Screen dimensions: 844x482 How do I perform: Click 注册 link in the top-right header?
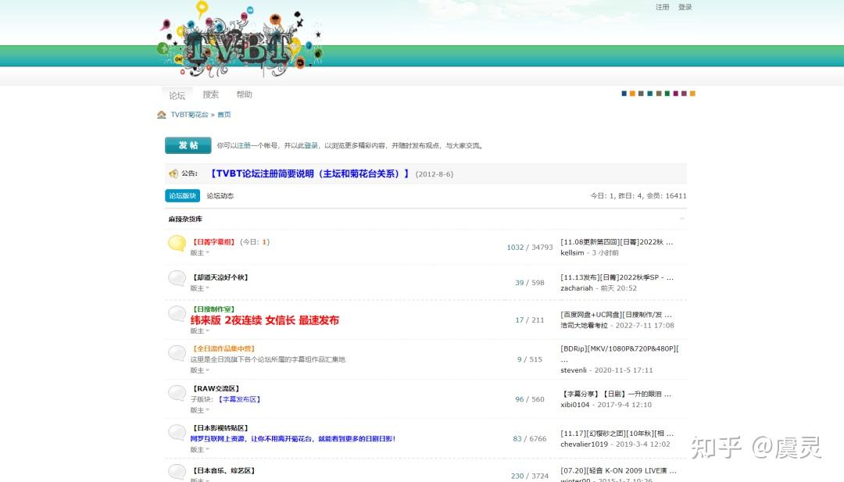click(x=663, y=7)
